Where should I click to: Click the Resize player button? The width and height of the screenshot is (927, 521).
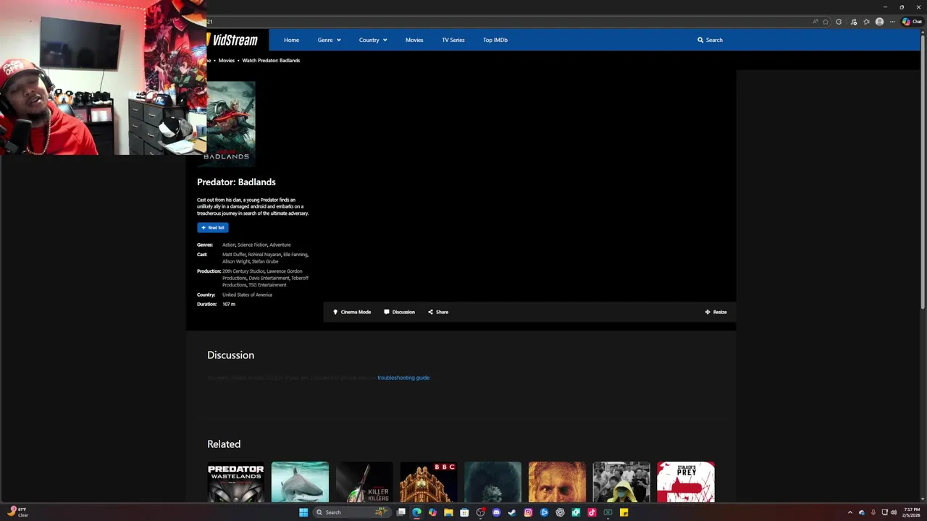tap(716, 312)
